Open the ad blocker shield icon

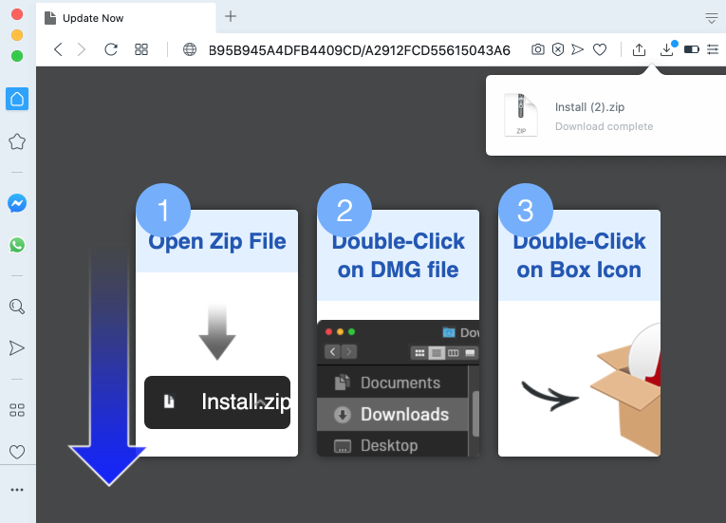558,49
